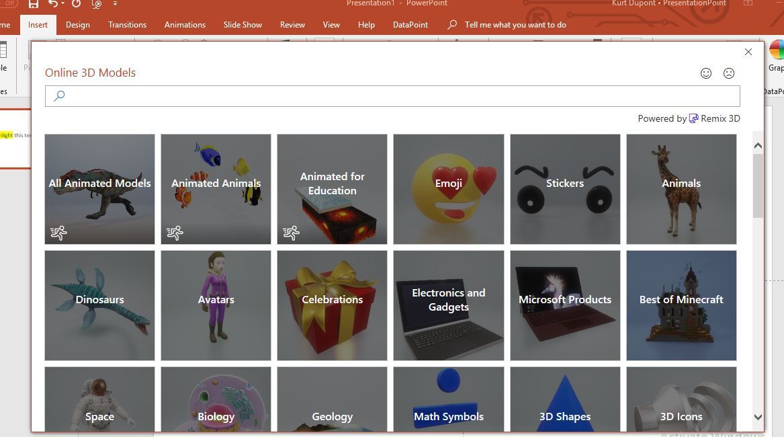Switch to the Design tab
Screen dimensions: 784x437
(77, 25)
